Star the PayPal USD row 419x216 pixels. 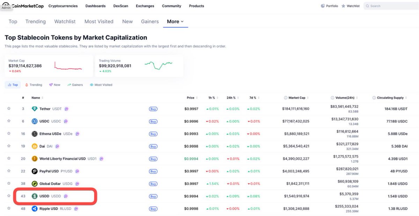9,171
